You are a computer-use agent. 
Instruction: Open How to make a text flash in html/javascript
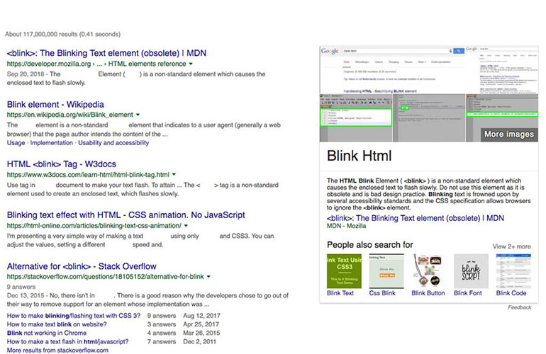click(68, 342)
